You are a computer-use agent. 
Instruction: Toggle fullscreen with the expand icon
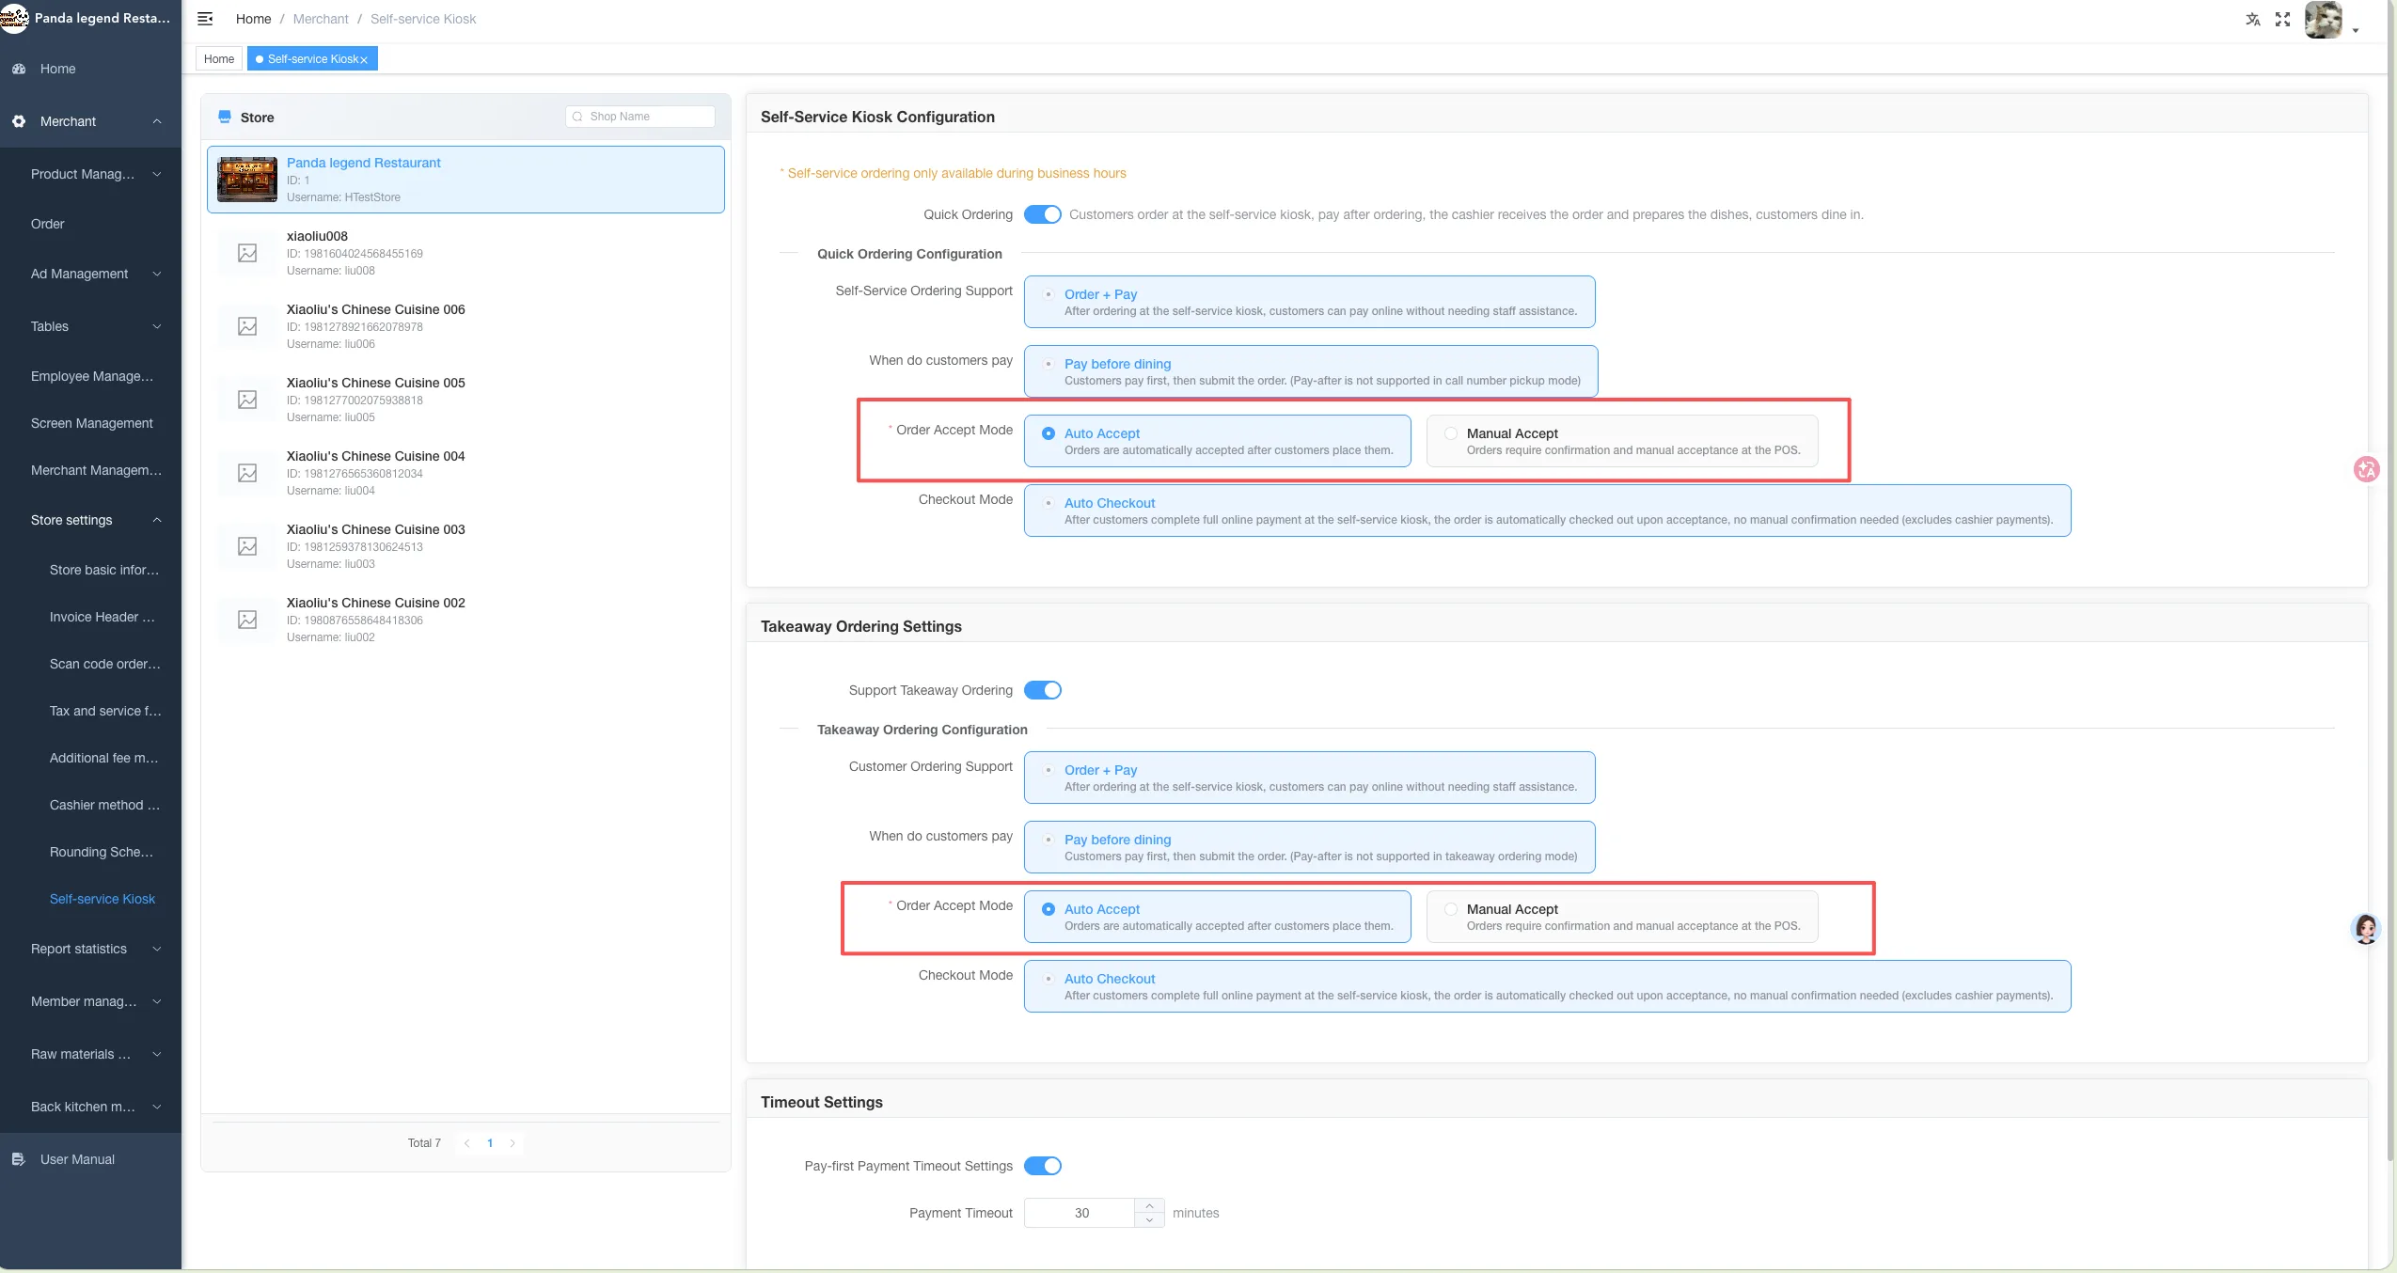[x=2282, y=19]
